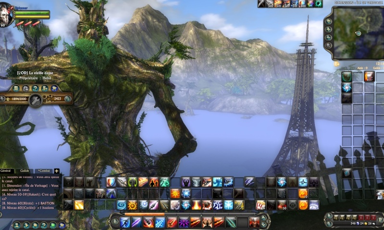Use the running figure sprint skill

tap(125, 222)
